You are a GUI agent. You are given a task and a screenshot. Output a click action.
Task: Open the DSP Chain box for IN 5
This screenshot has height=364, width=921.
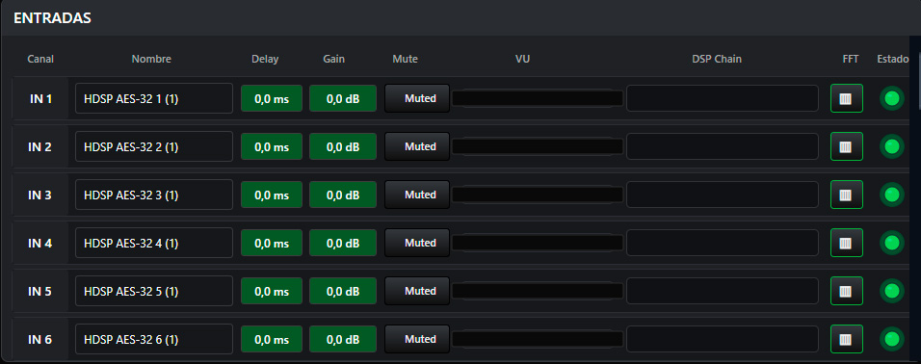coord(723,291)
